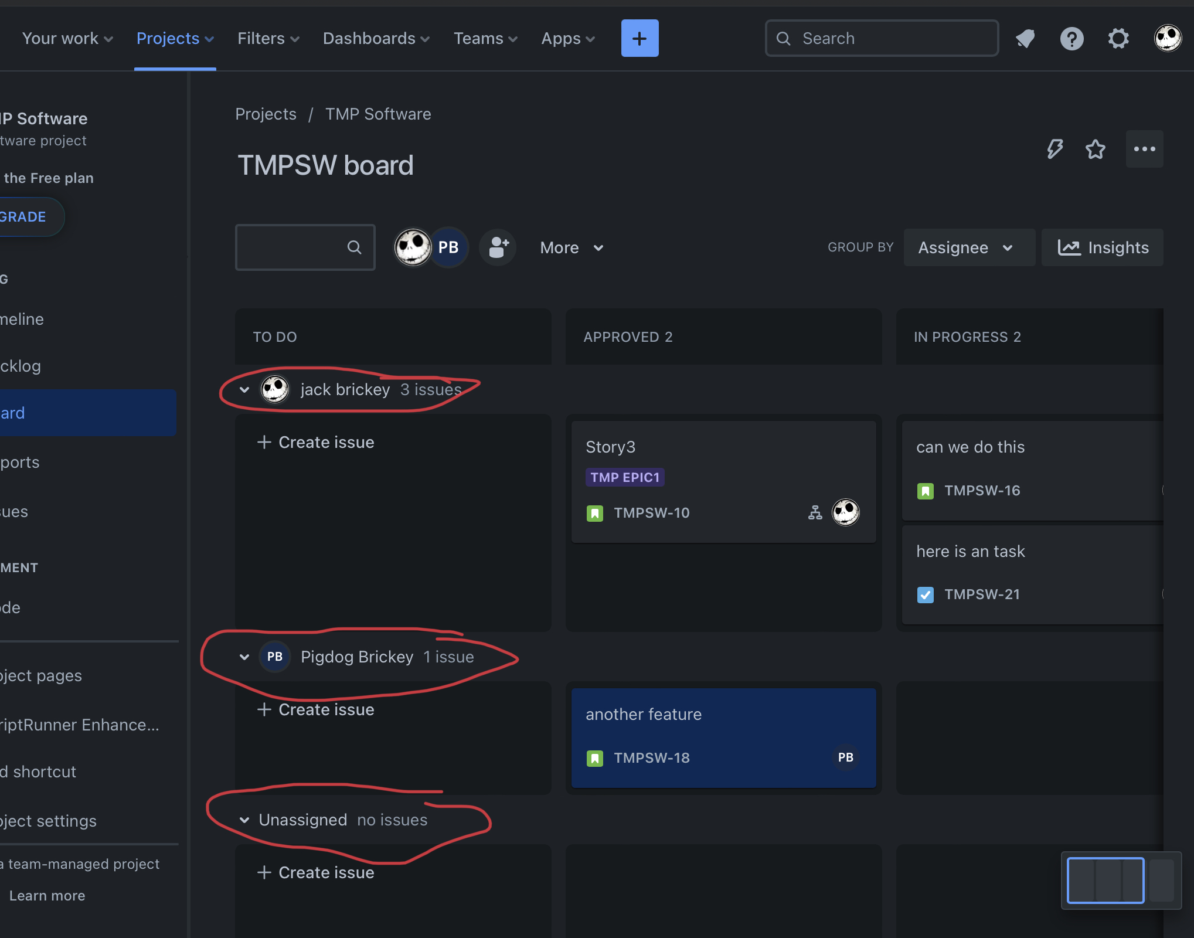Open the Filters menu in navigation
This screenshot has height=938, width=1194.
click(268, 39)
